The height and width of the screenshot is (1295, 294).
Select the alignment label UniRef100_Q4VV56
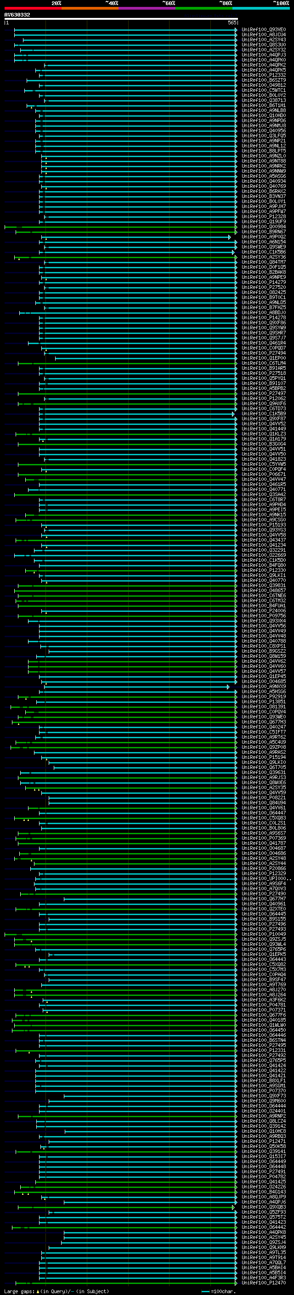pyautogui.click(x=264, y=626)
